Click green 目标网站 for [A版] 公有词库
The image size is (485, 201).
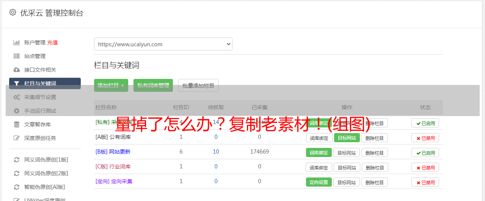(347, 138)
